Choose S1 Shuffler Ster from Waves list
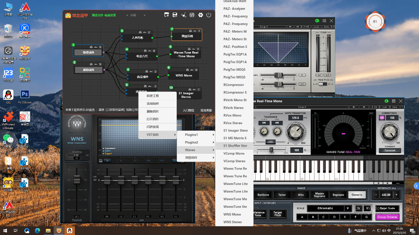The height and width of the screenshot is (235, 419). click(x=234, y=146)
